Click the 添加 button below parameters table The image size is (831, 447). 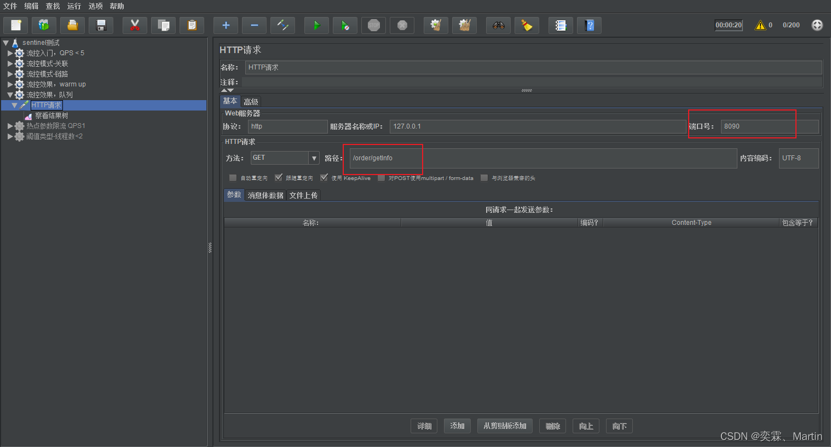(x=457, y=426)
